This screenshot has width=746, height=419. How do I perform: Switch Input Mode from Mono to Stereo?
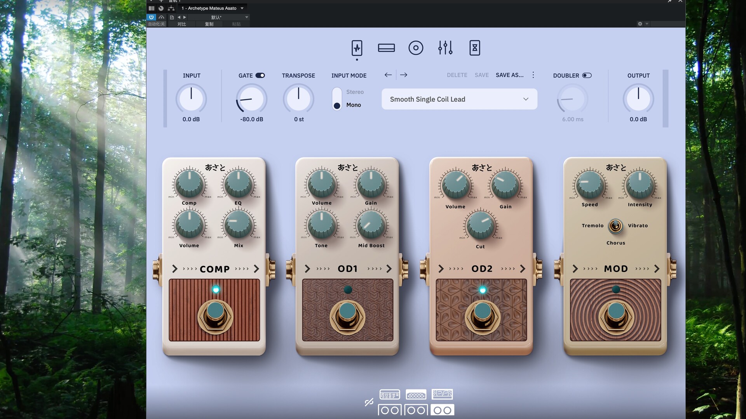[x=337, y=92]
